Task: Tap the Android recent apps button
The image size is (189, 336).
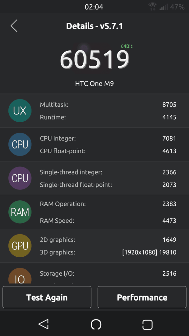Action: coord(147,324)
